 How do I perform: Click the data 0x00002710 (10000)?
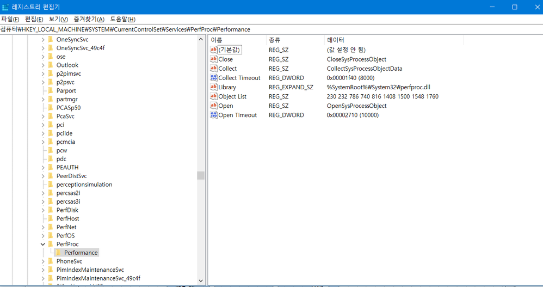click(353, 115)
